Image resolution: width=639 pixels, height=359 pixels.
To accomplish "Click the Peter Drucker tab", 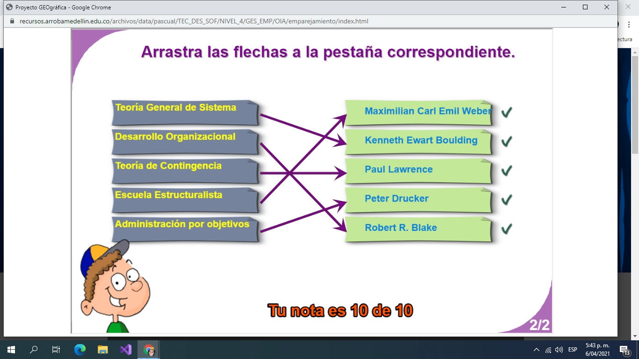I will [419, 200].
